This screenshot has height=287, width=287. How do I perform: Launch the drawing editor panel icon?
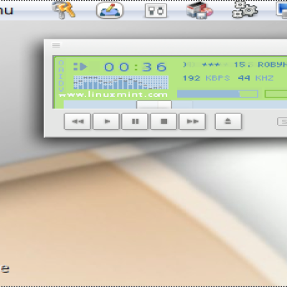tap(110, 11)
